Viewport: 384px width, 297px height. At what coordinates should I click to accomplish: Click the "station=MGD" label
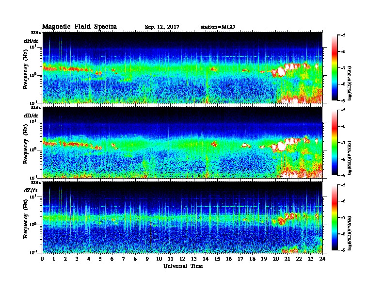pos(218,27)
